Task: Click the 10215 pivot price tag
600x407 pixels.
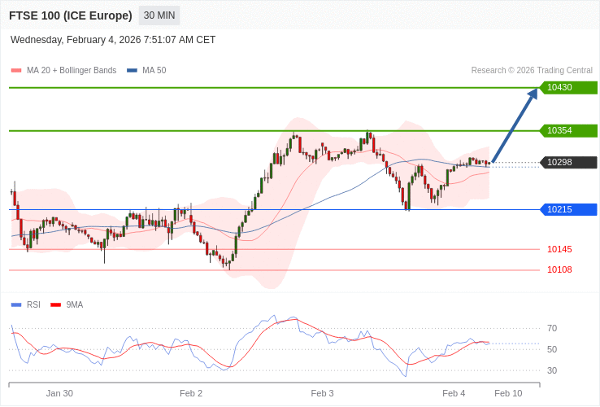Action: (x=568, y=210)
